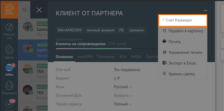Switch to the Основное tab
Screen dimensions: 224x111
tap(64, 57)
